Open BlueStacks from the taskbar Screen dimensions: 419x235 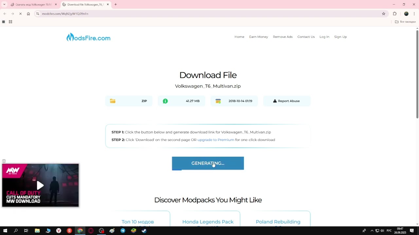tap(134, 231)
